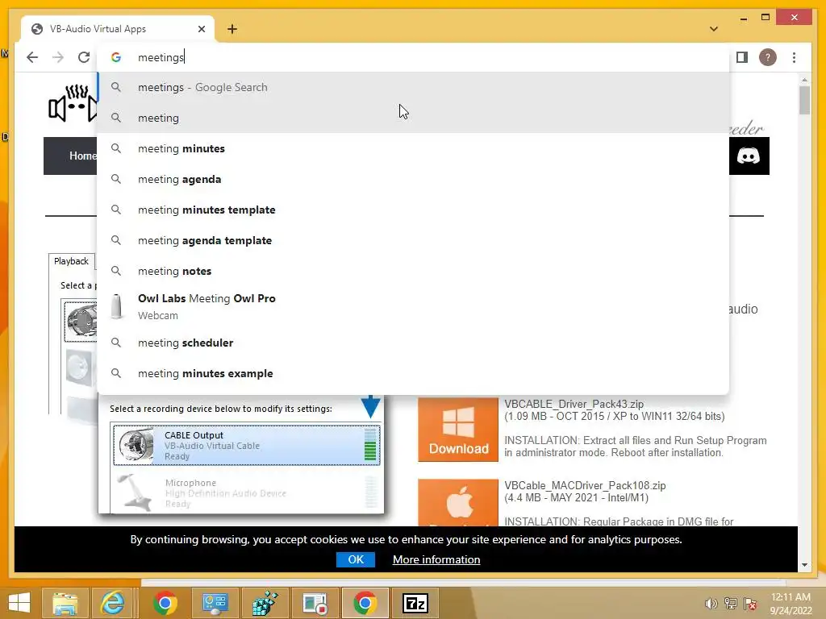Toggle the browser side panel
Image resolution: width=826 pixels, height=619 pixels.
pos(742,57)
